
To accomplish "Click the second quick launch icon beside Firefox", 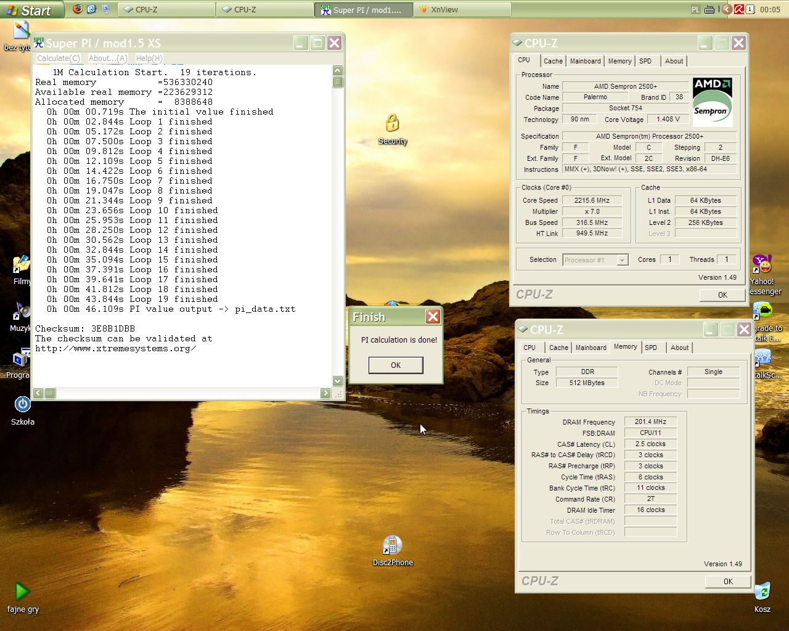I will [x=91, y=9].
